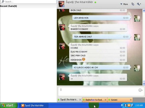Click sender avatar beside TEIR ABHN KE CHUT
Screen dimensions: 145x108
(x=137, y=37)
